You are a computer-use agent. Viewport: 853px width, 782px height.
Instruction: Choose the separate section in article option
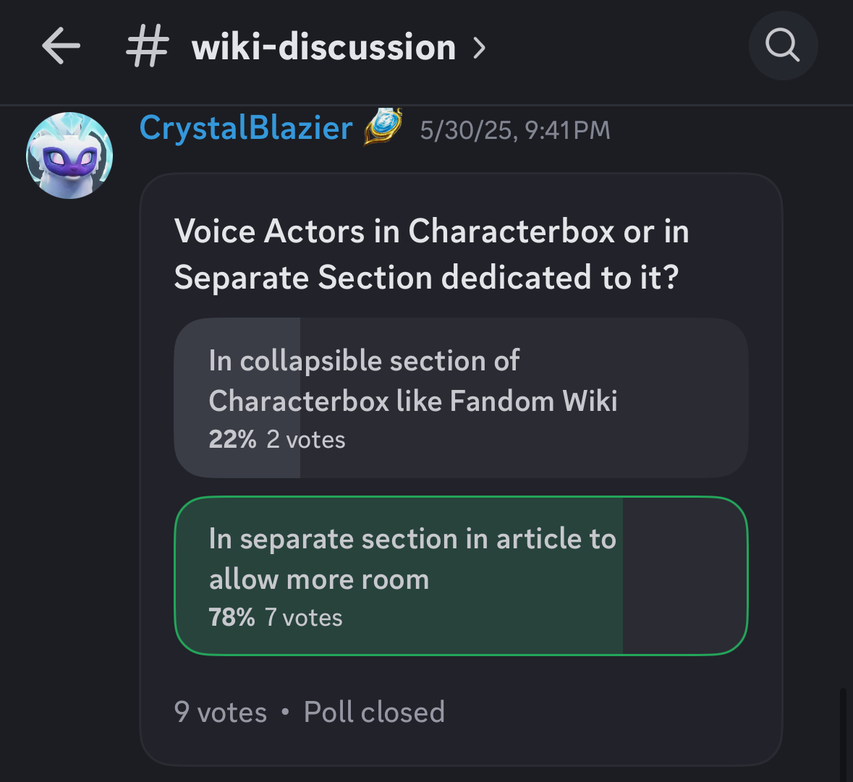tap(461, 576)
